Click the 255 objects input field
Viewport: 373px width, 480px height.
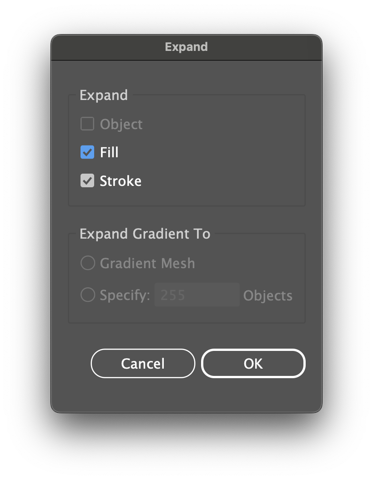pyautogui.click(x=197, y=295)
